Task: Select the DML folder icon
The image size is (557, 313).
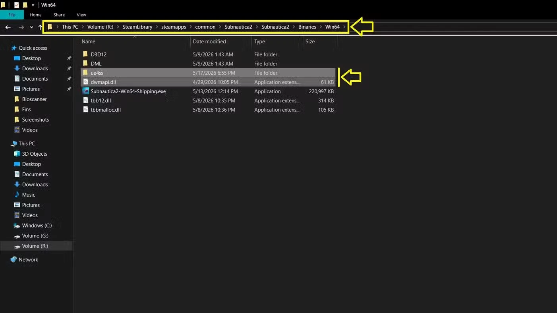Action: [x=85, y=64]
